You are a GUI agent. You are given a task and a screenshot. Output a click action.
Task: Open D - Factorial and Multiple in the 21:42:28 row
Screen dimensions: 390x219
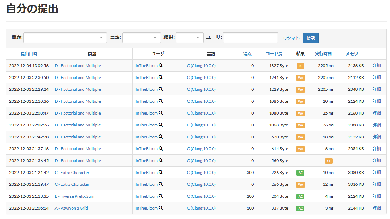(x=78, y=137)
